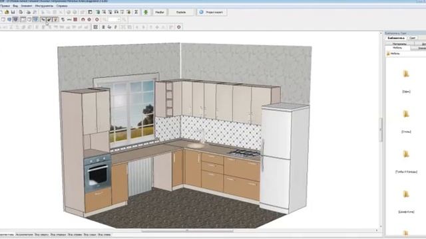Open the [Шкаф-Купе] library folder
This screenshot has width=426, height=239.
click(x=406, y=195)
